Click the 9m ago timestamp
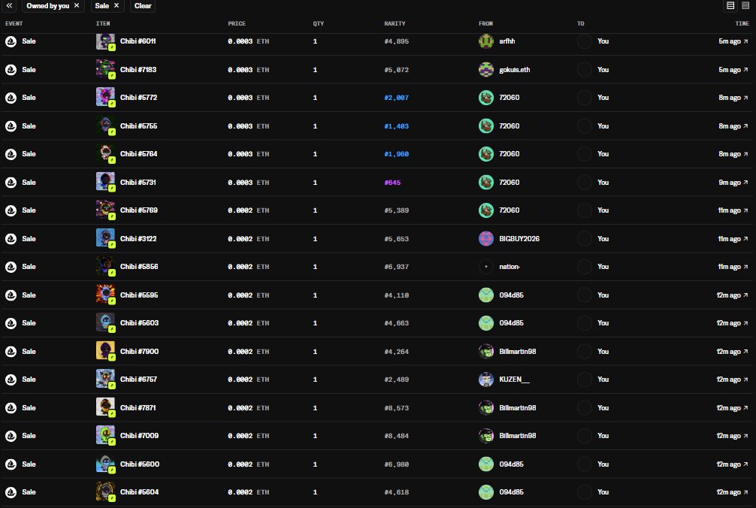Screen dimensions: 756x508 [x=730, y=183]
